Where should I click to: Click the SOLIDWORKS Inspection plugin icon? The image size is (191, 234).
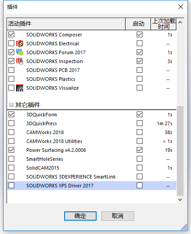(x=20, y=61)
